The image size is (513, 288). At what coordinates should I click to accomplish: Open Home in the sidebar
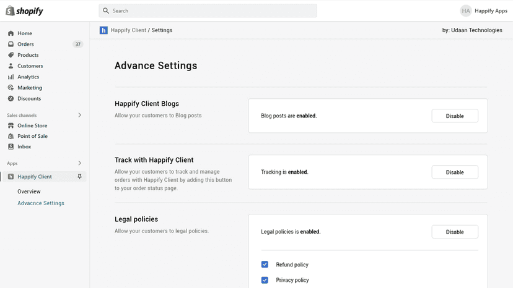pyautogui.click(x=25, y=33)
